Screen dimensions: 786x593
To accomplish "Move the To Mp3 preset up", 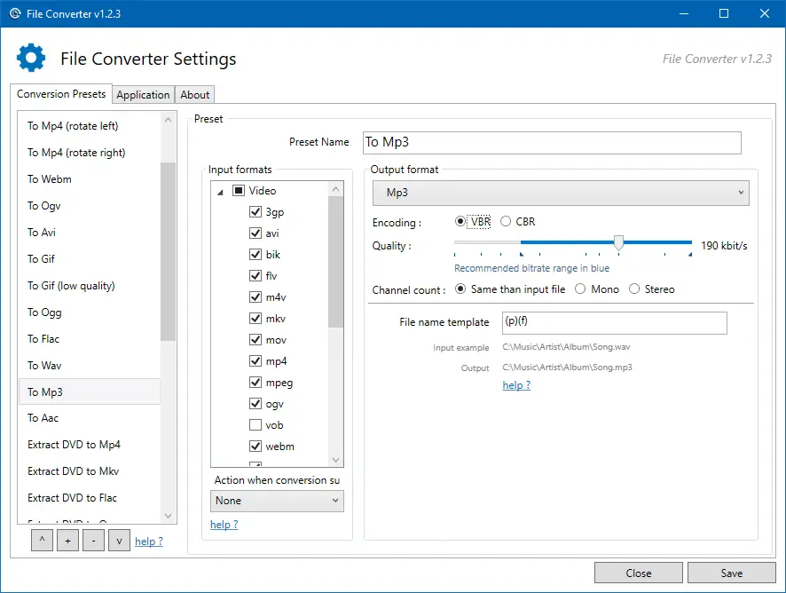I will (x=42, y=540).
